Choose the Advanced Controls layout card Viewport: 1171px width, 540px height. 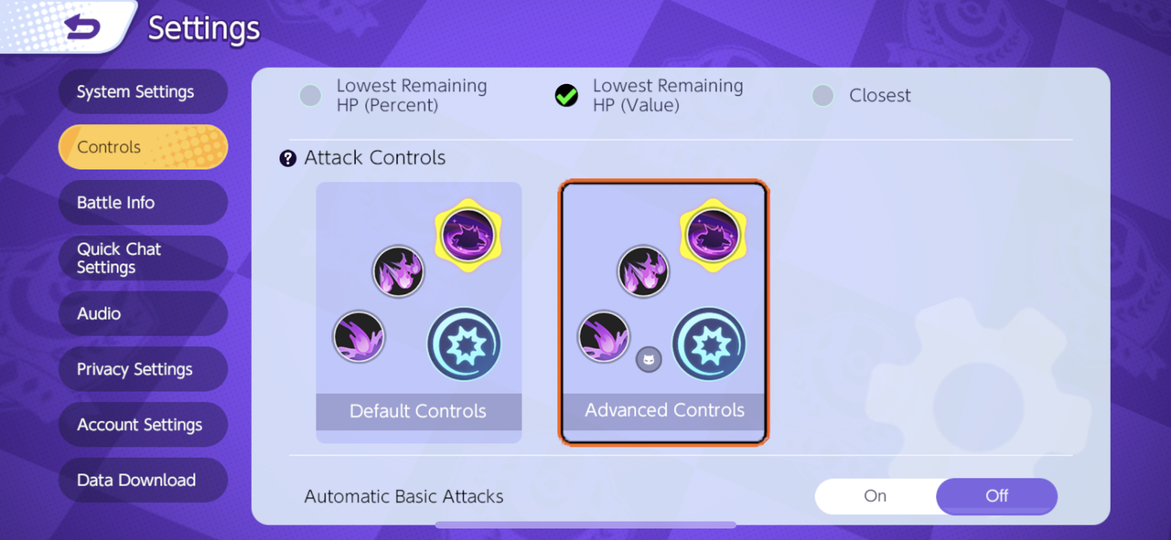click(x=664, y=312)
